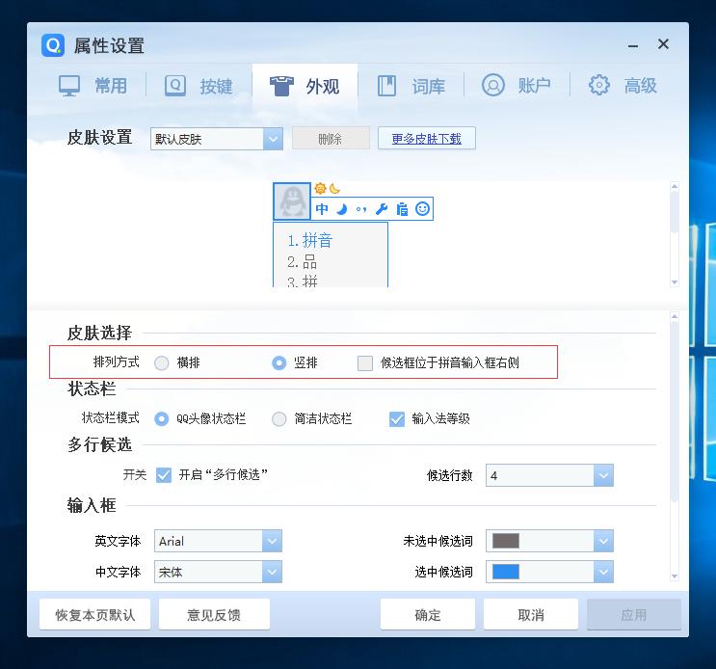Select the 横排 layout radio button
This screenshot has width=716, height=669.
click(x=162, y=363)
